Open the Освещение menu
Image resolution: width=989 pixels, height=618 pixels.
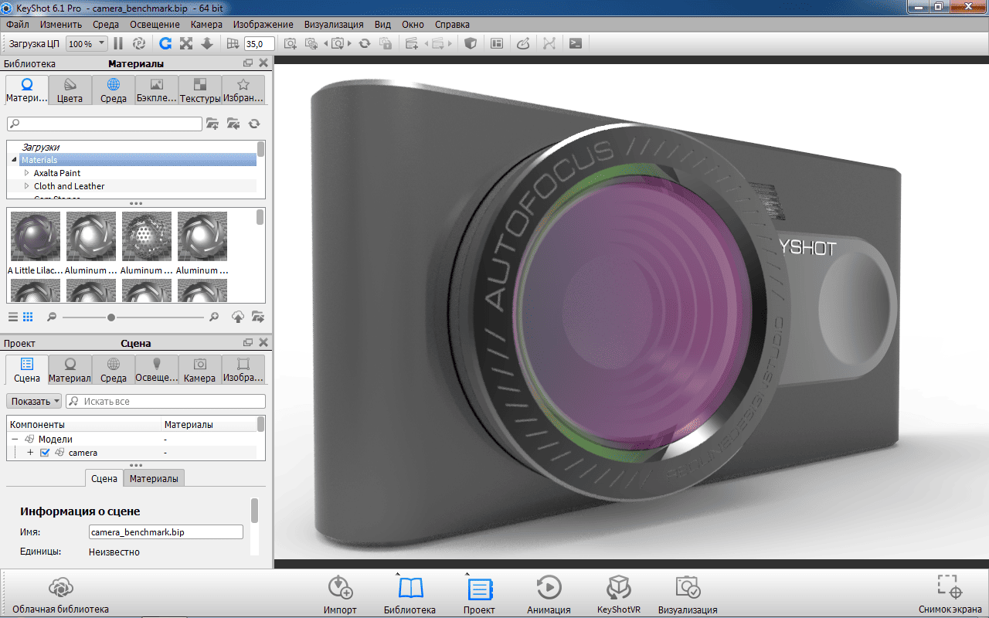(155, 24)
